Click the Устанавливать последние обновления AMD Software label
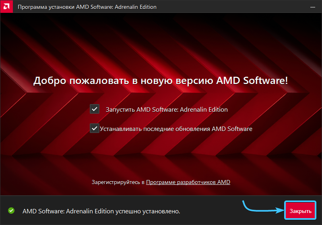This screenshot has height=225, width=322. coord(176,129)
